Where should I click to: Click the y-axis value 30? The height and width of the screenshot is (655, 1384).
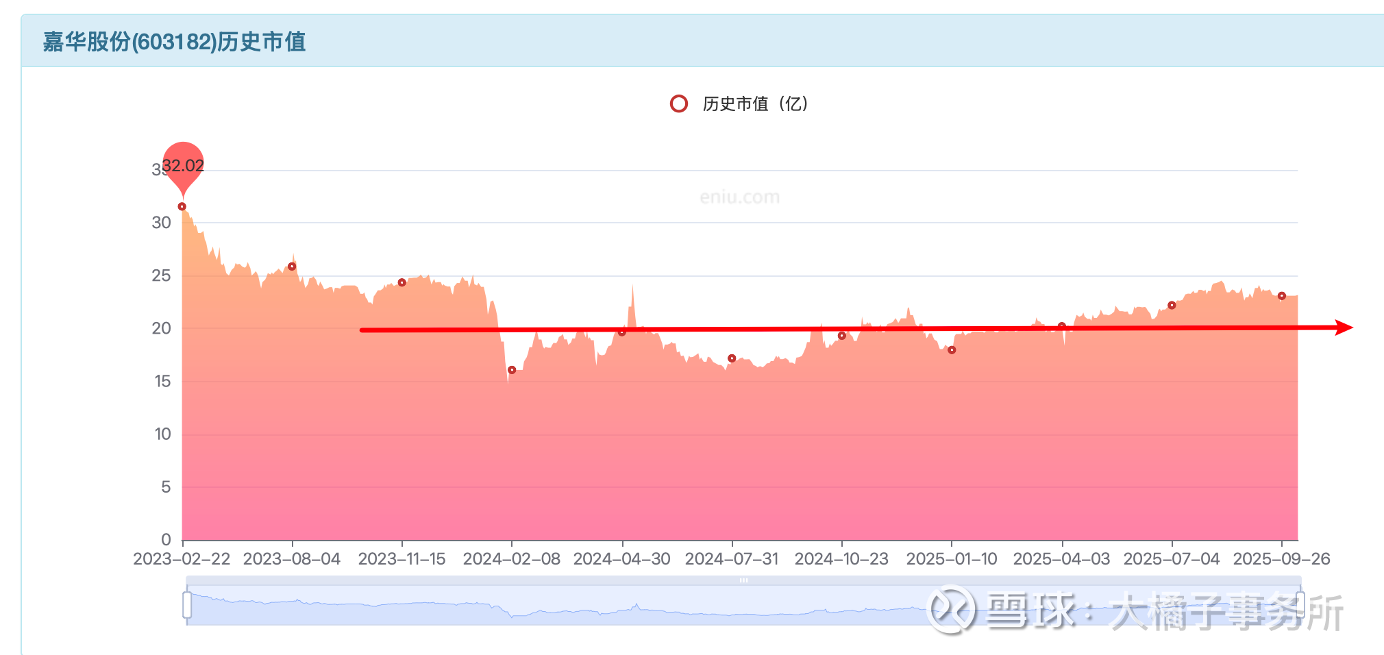pos(162,223)
